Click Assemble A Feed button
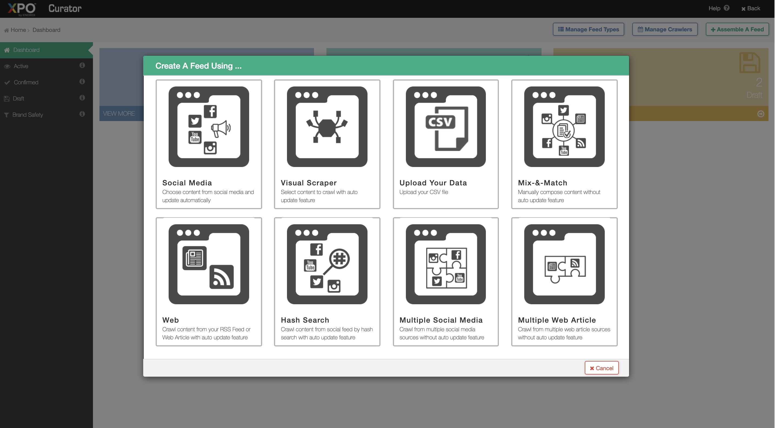 tap(737, 29)
